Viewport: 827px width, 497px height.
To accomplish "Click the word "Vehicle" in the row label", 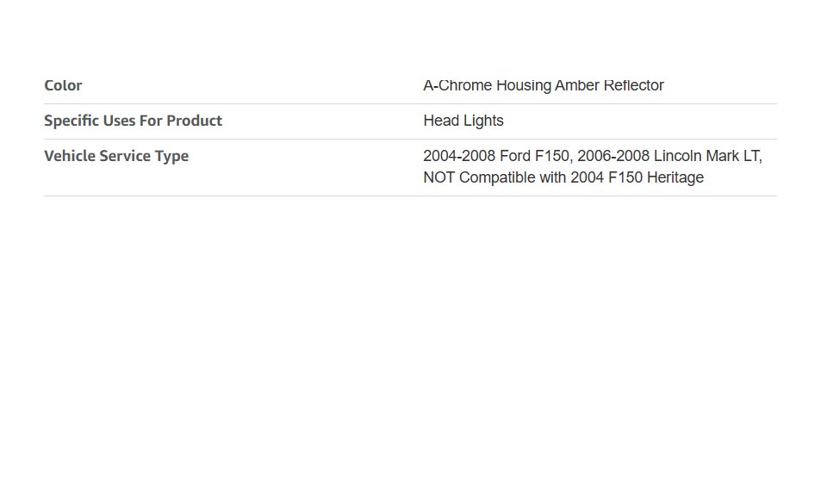I will (x=72, y=156).
